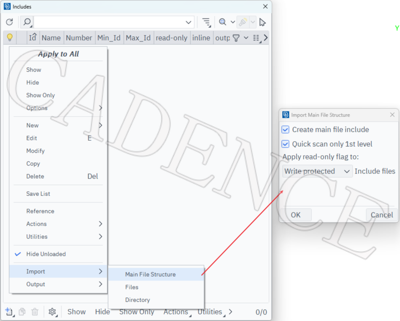Toggle Create main file include checkbox
Screen dimensions: 400x321
pos(286,130)
